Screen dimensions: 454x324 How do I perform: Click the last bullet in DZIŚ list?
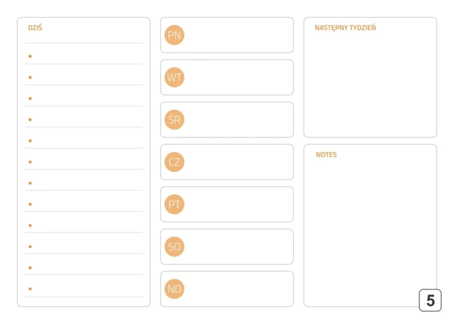(30, 289)
